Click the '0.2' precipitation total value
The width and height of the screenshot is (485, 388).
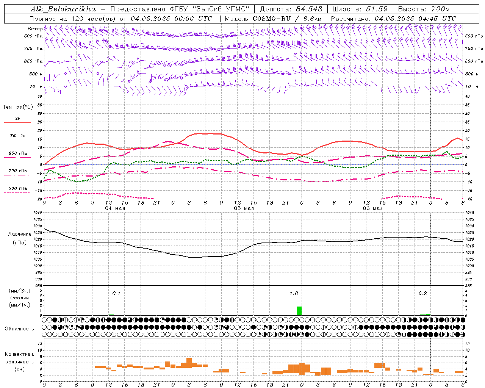click(x=422, y=294)
